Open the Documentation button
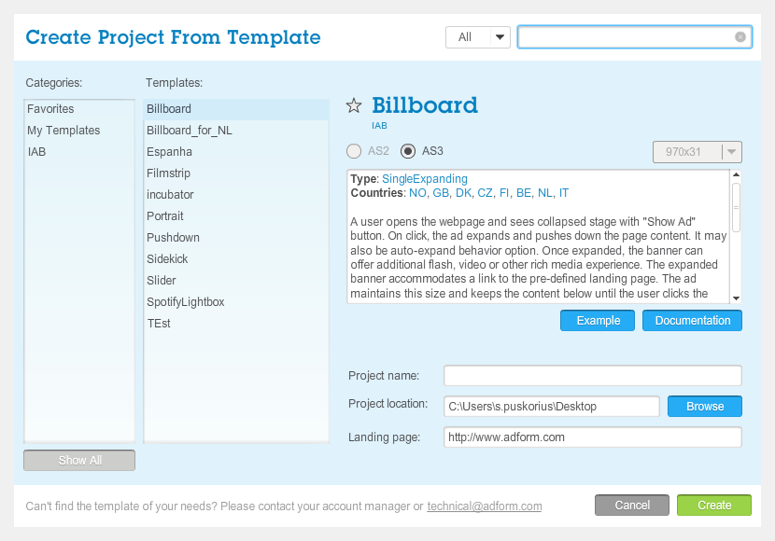 [x=692, y=320]
